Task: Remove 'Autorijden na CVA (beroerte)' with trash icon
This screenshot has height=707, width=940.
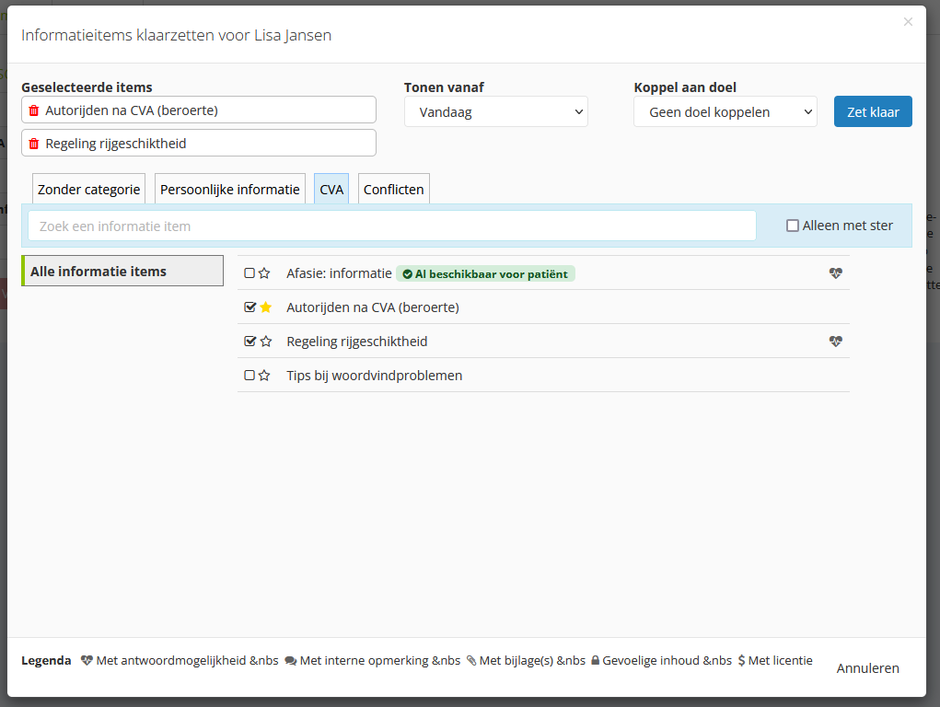Action: pos(34,110)
